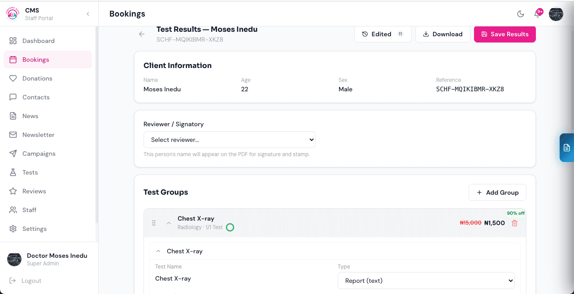This screenshot has width=574, height=294.
Task: Open the profile avatar in header
Action: [x=556, y=14]
